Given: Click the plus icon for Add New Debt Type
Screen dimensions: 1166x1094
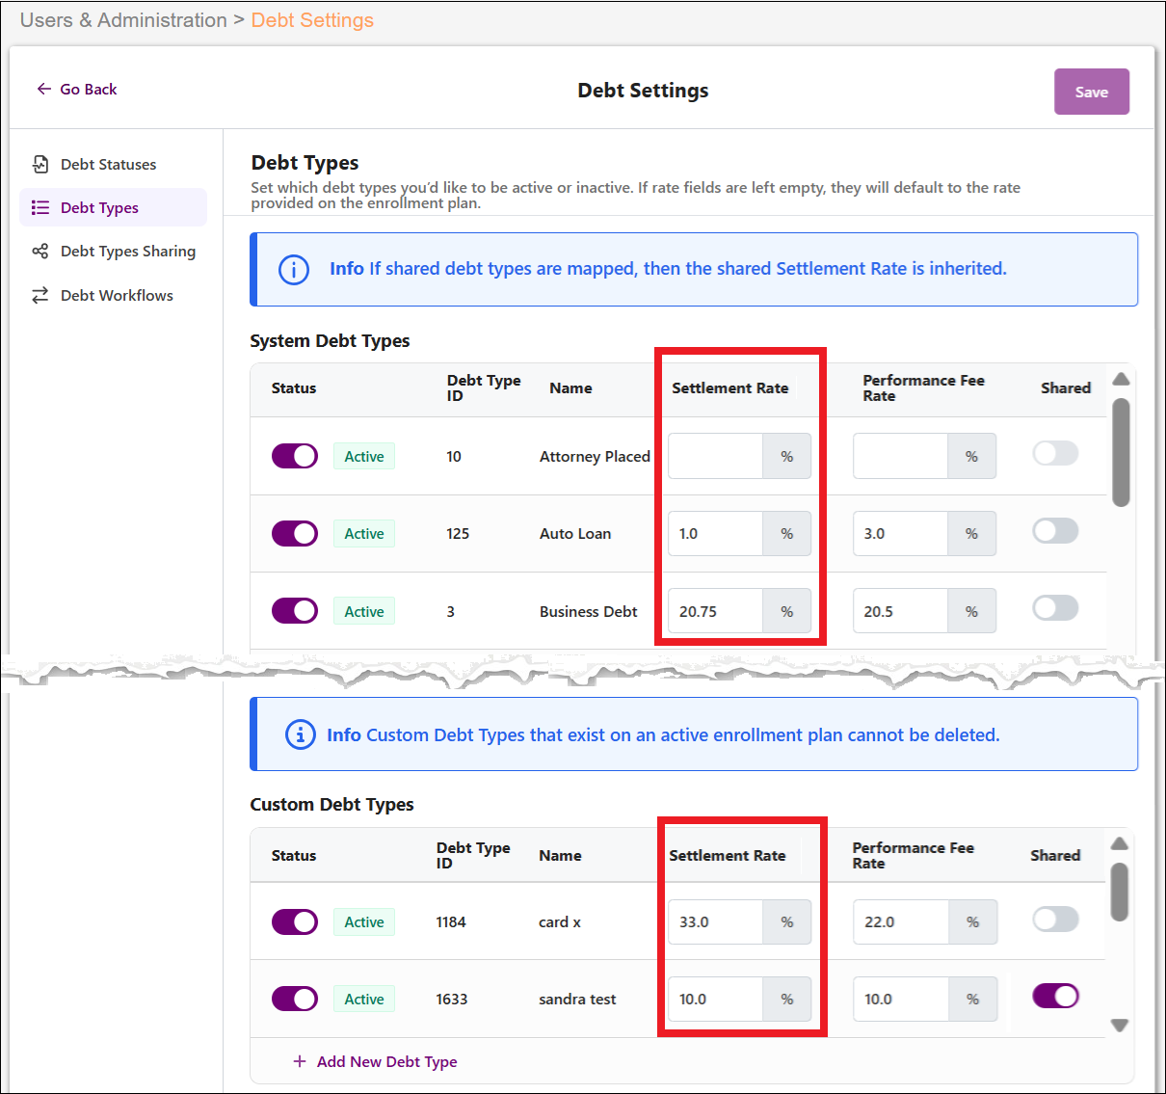Looking at the screenshot, I should click(x=300, y=1061).
